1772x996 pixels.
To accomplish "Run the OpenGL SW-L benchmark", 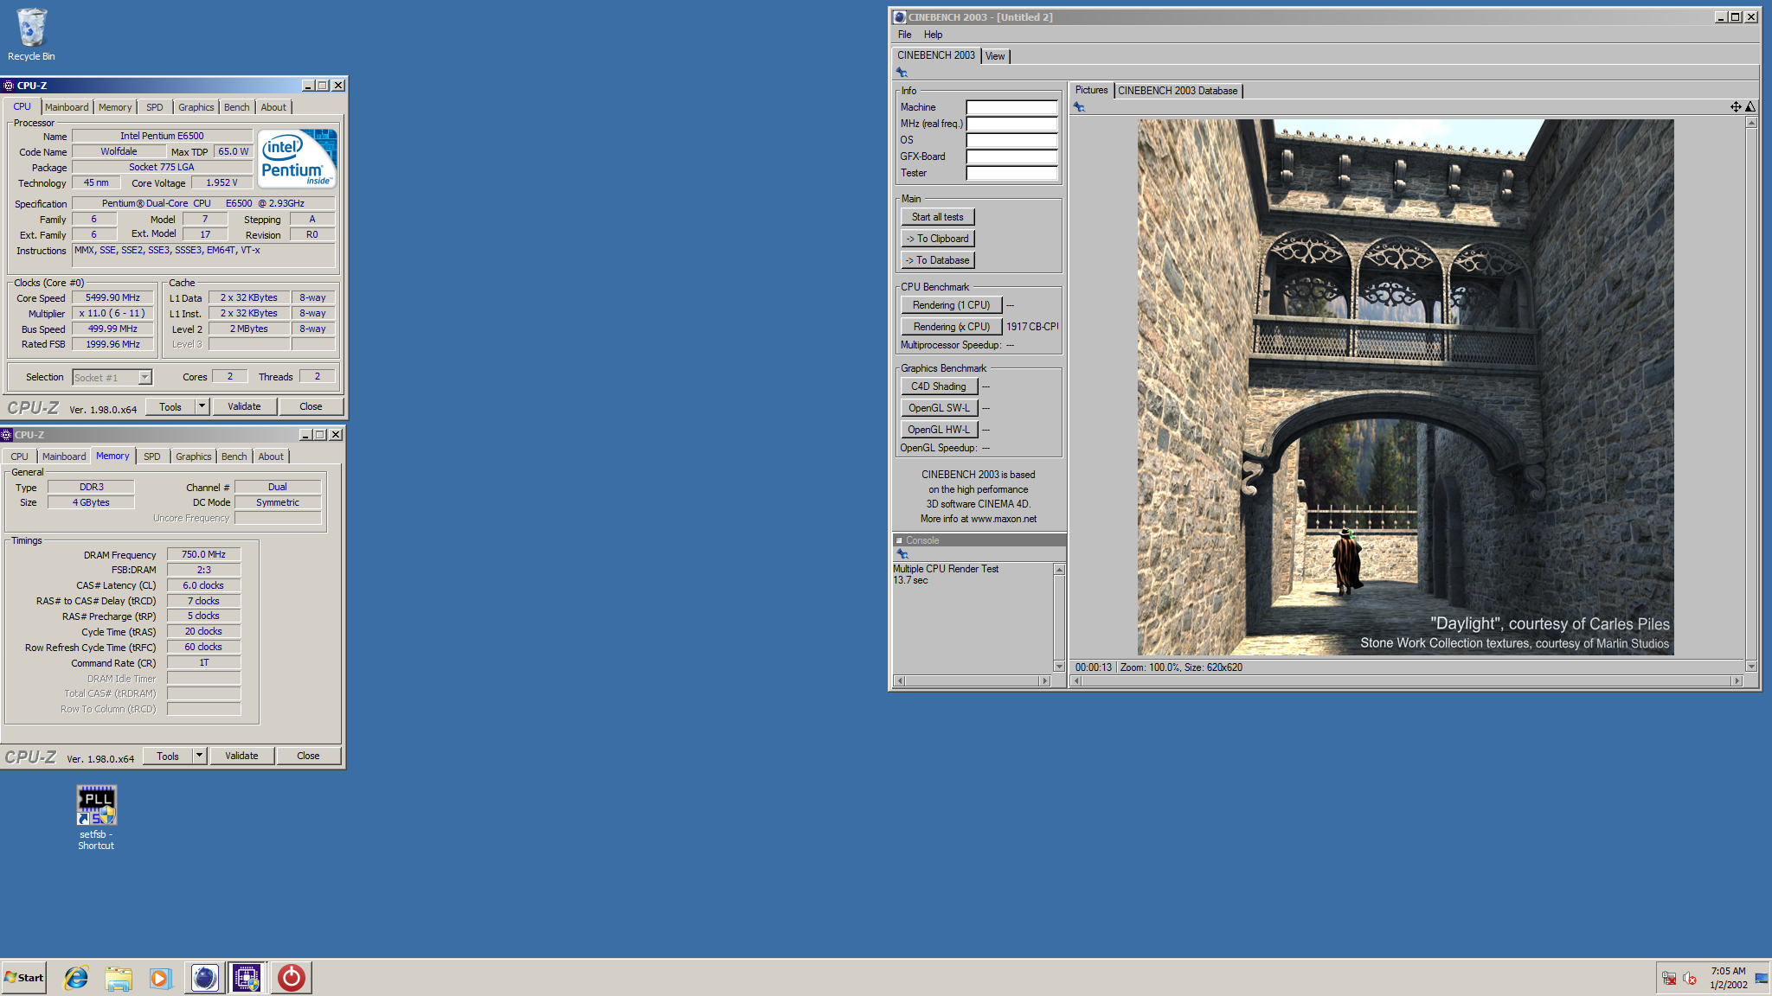I will pos(939,408).
